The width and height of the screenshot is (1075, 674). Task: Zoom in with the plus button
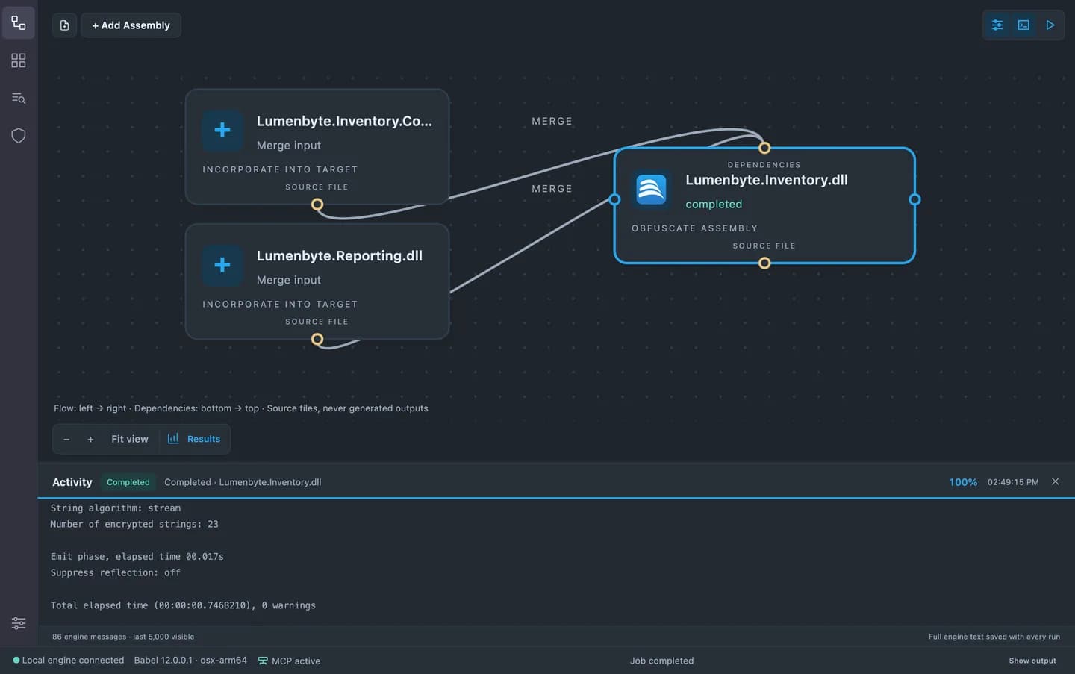(90, 439)
